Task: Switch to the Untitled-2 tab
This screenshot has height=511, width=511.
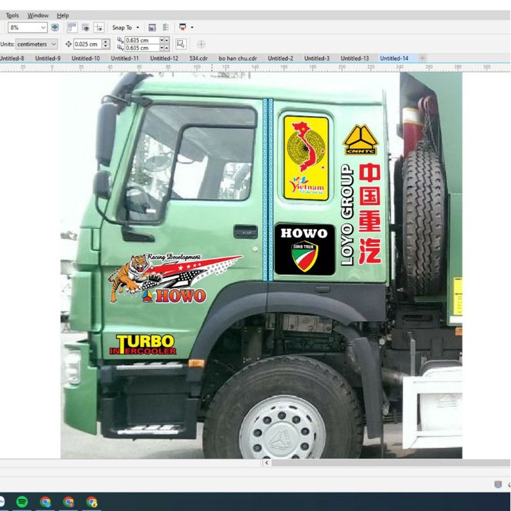Action: (280, 58)
